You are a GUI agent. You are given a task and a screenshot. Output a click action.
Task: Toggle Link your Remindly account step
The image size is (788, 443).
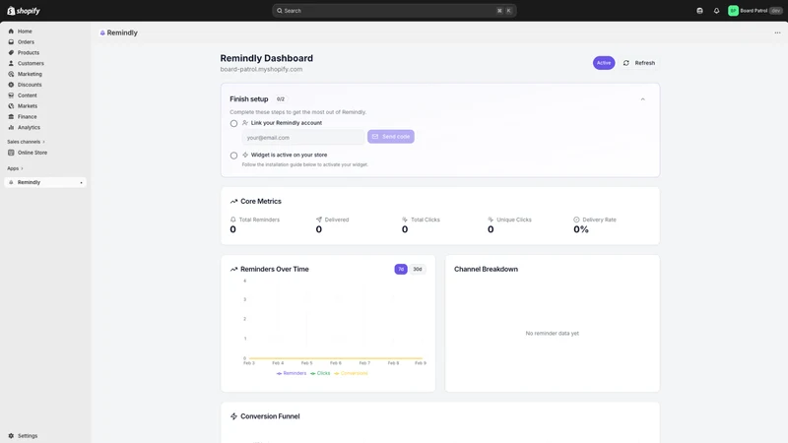coord(233,124)
